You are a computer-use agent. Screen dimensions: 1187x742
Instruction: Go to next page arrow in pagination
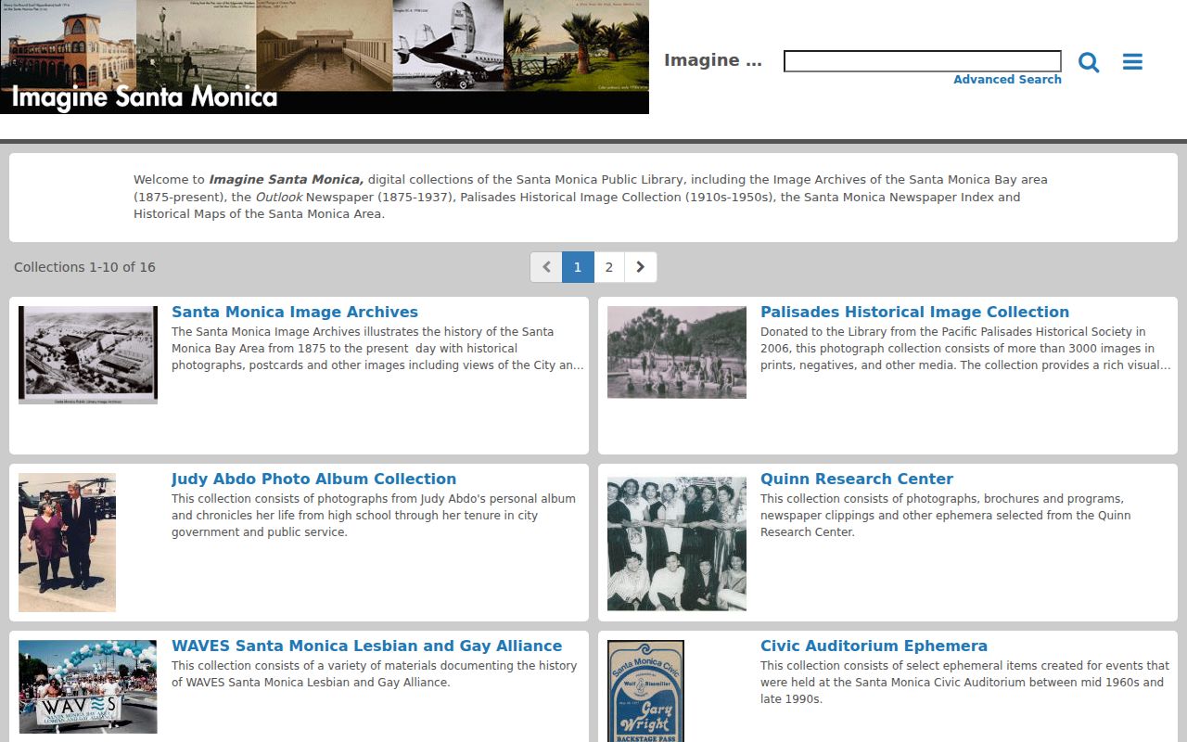point(640,267)
